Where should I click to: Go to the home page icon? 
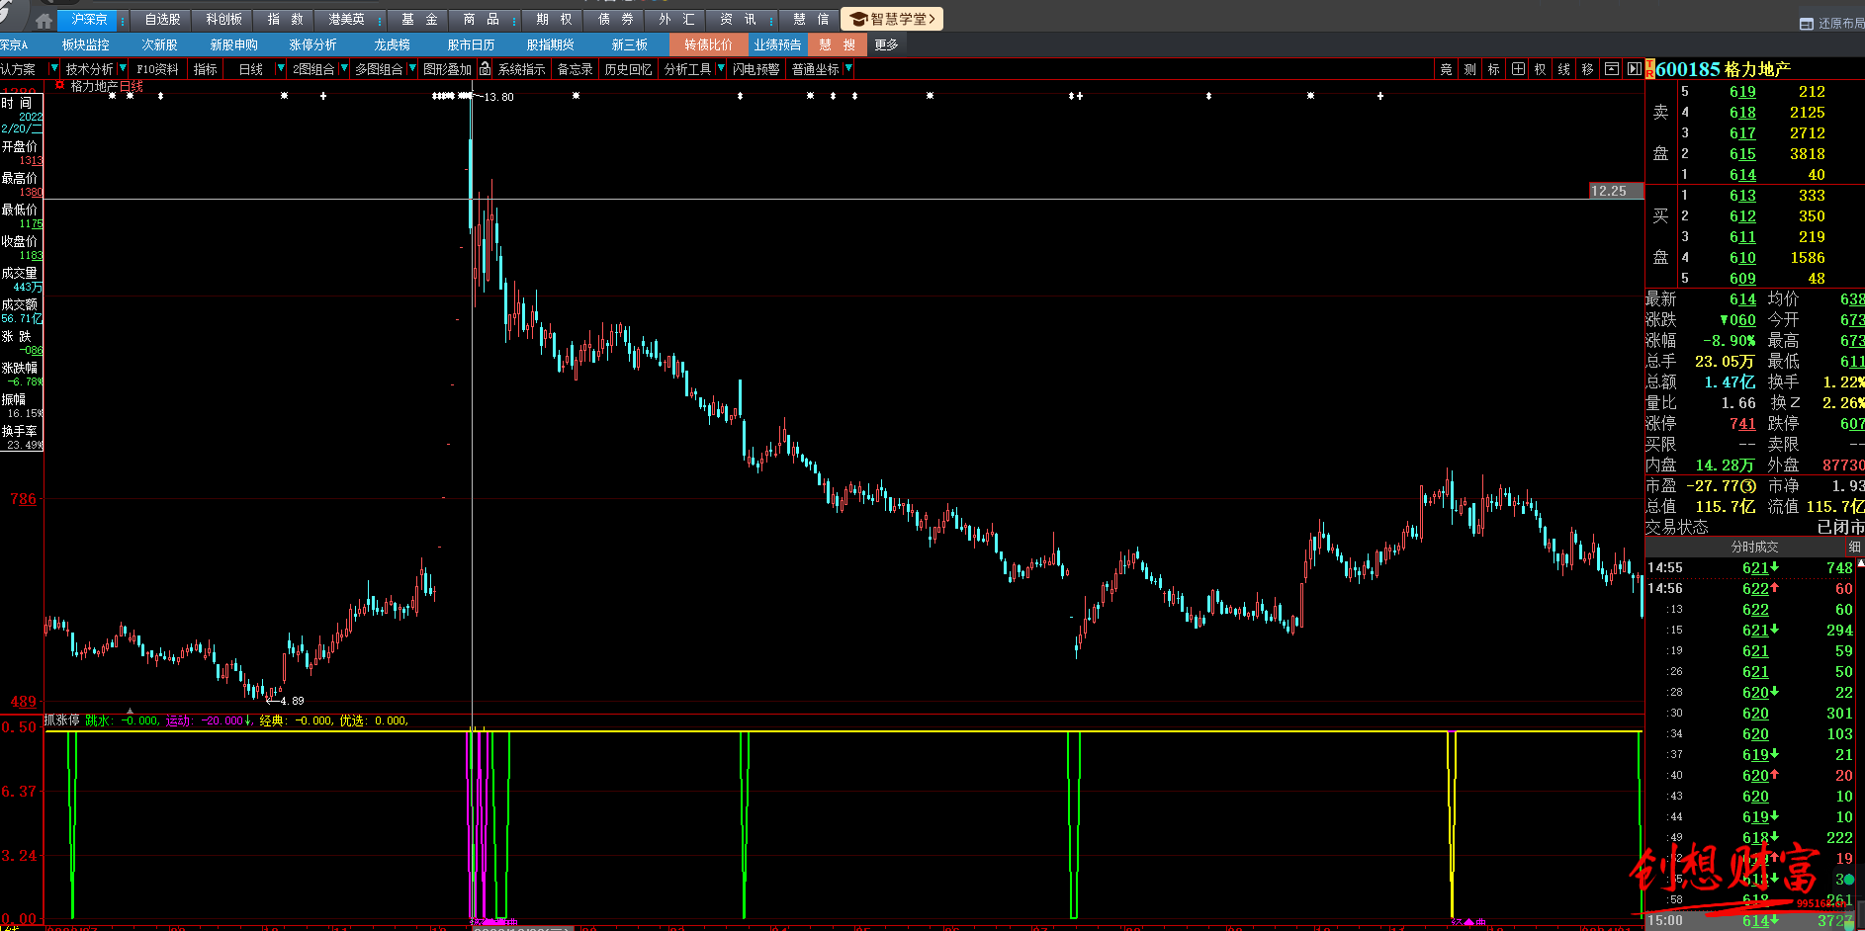coord(44,20)
